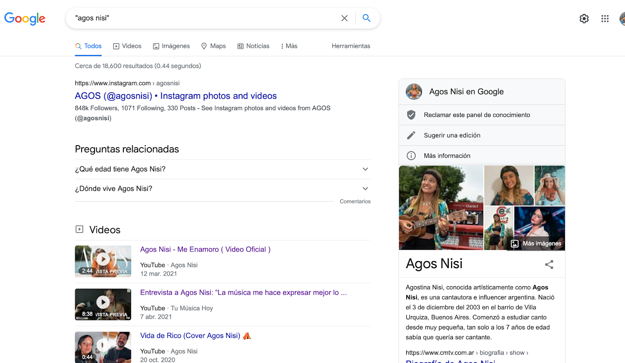This screenshot has width=625, height=363.
Task: Play the Entrevista a Agos Nisi thumbnail
Action: click(103, 304)
